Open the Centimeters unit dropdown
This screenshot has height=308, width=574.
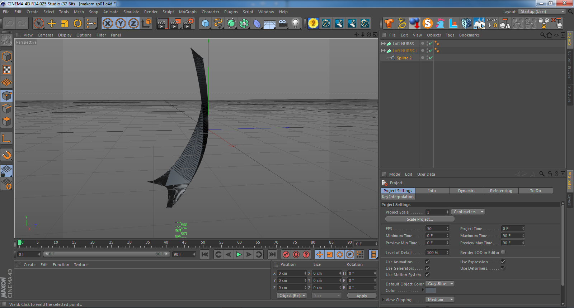pyautogui.click(x=468, y=212)
